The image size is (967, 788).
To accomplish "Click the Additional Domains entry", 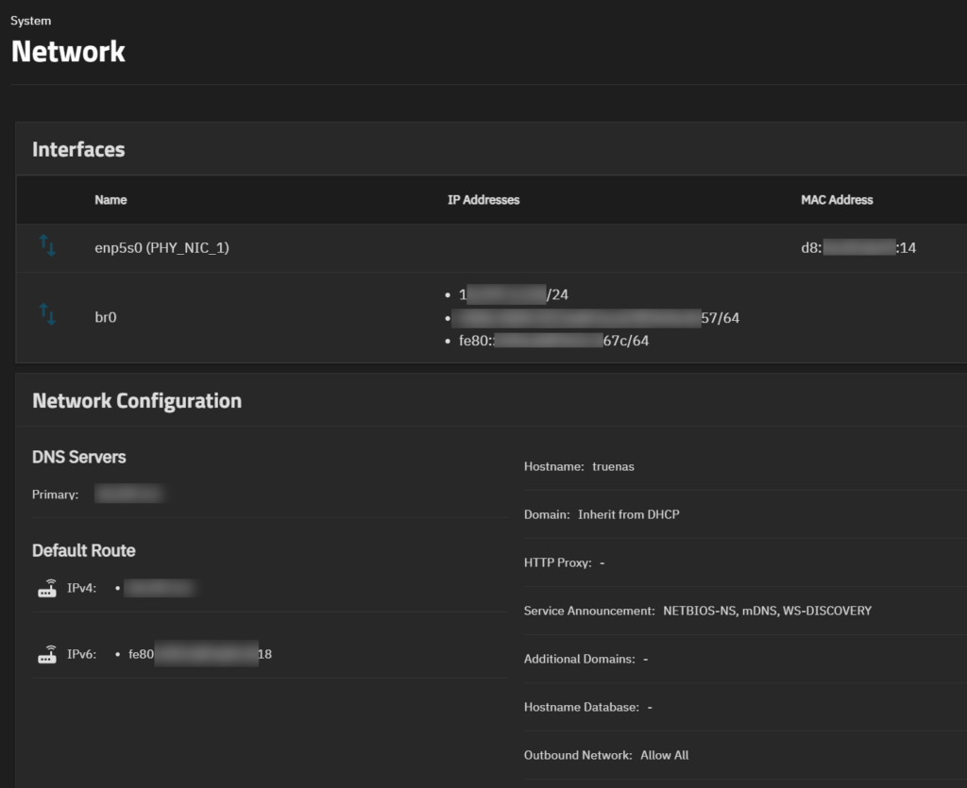I will coord(585,659).
